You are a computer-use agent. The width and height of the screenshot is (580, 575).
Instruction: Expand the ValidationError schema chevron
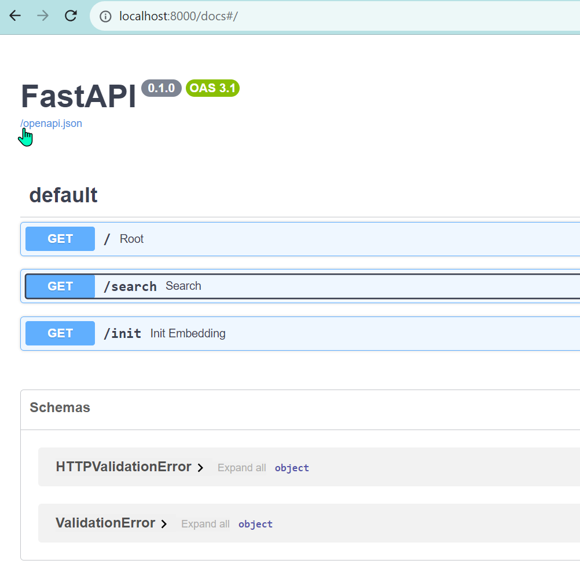(164, 524)
